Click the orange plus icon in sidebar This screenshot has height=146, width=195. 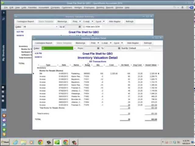(4, 116)
